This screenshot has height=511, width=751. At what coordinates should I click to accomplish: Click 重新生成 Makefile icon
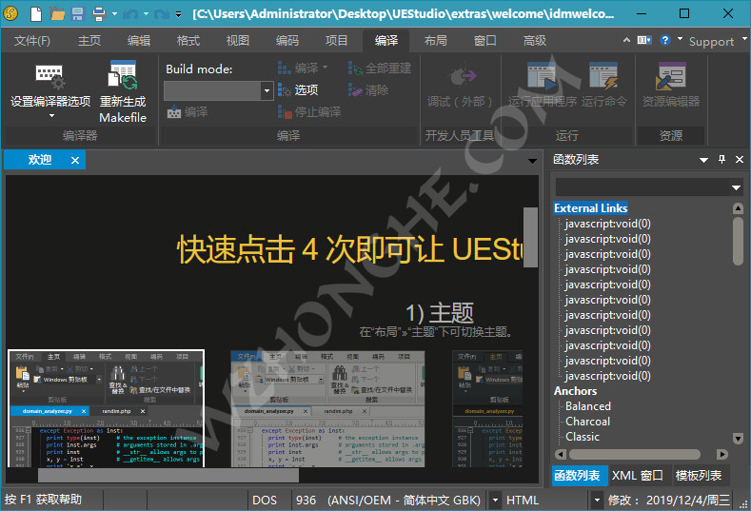[123, 75]
